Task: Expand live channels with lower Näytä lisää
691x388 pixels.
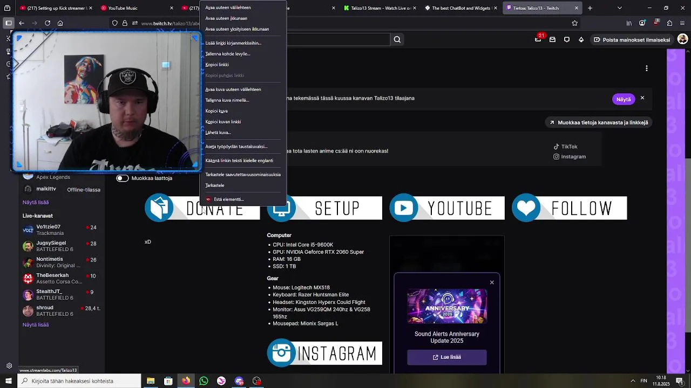Action: pos(36,325)
